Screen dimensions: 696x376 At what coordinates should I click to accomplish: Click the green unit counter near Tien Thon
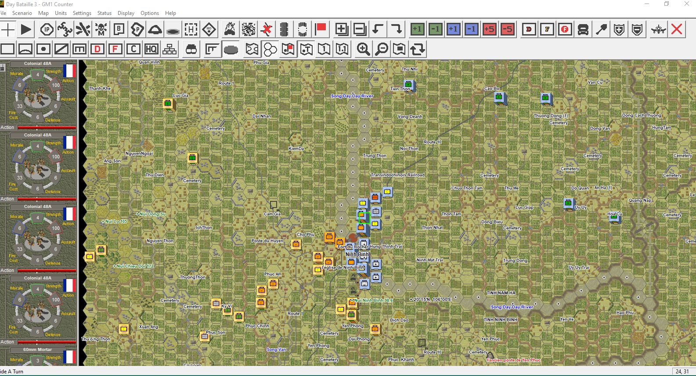[x=409, y=85]
